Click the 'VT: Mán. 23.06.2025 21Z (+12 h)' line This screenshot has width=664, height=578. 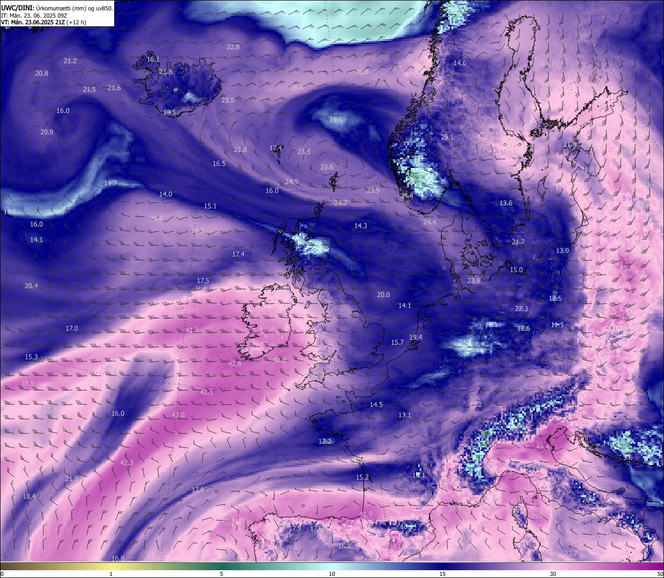coord(44,22)
